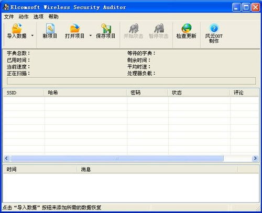Screen dimensions: 262x213
Task: Click the 保存项目 save project icon
Action: pos(106,28)
